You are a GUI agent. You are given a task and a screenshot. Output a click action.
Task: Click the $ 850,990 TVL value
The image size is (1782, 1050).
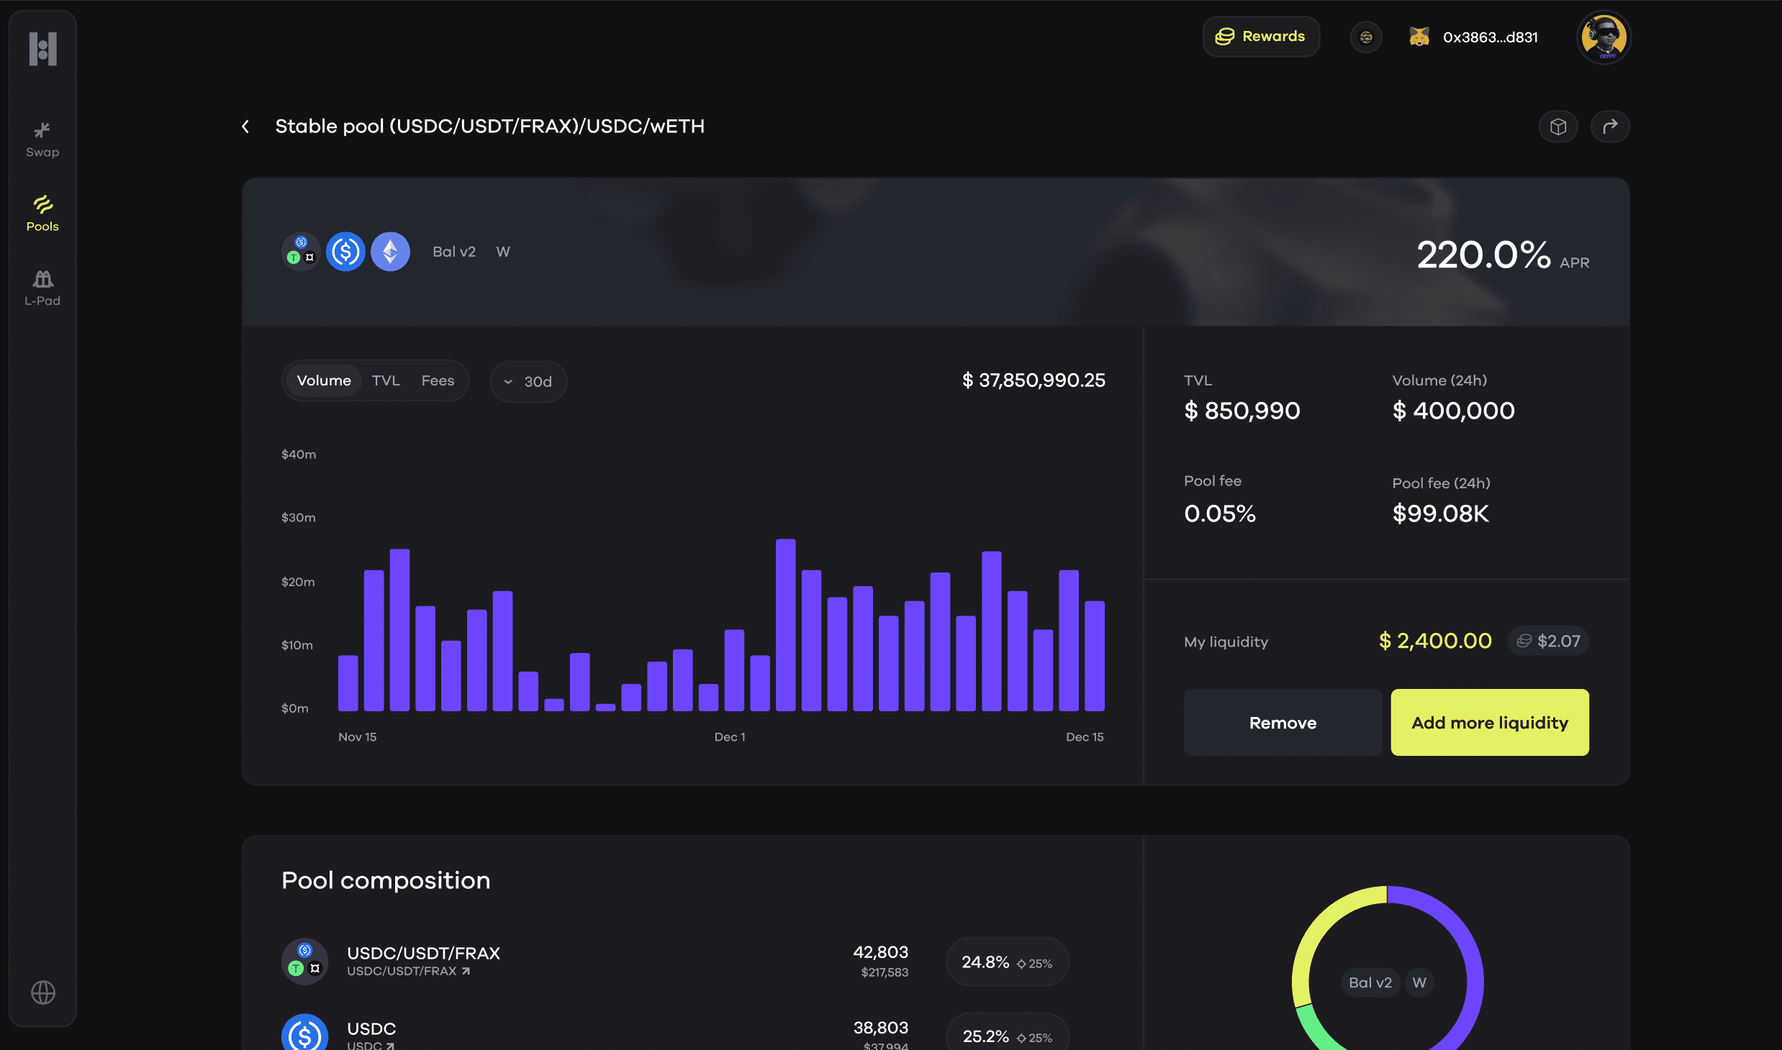click(1242, 411)
